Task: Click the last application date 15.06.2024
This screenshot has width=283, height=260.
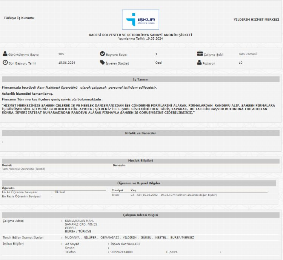Action: tap(67, 63)
